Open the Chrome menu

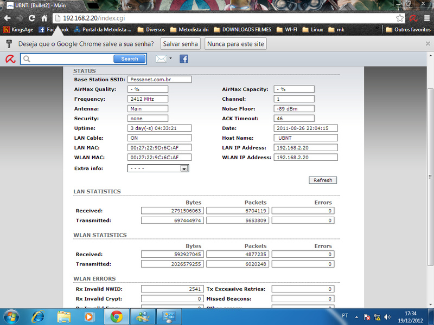(x=427, y=18)
